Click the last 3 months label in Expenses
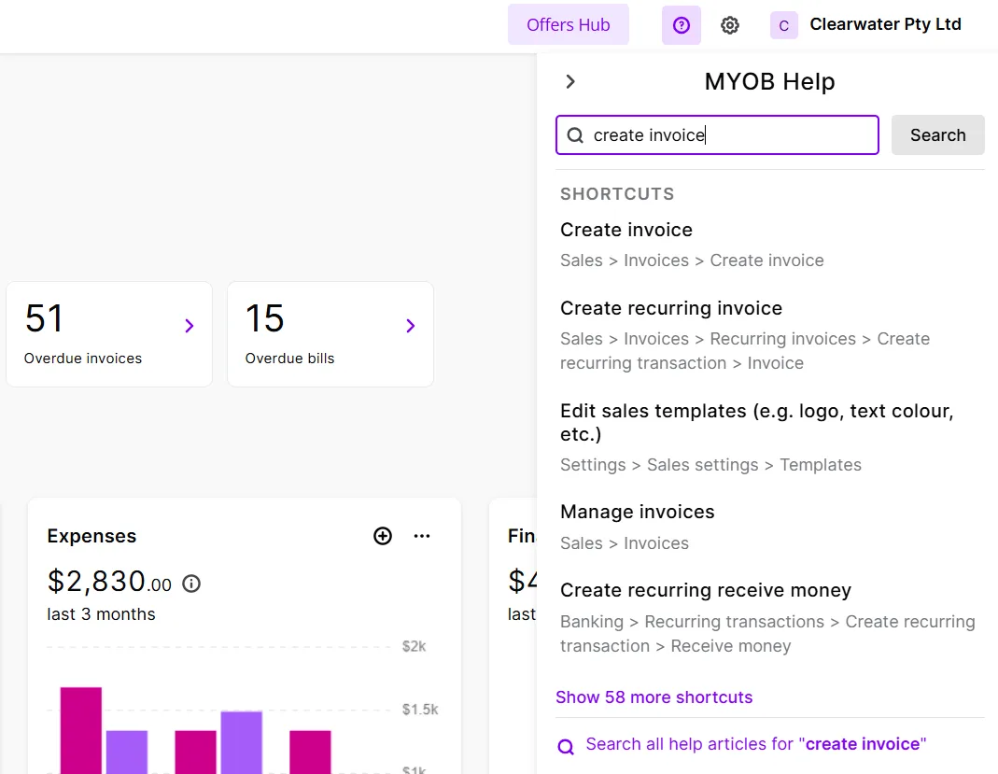The height and width of the screenshot is (774, 998). 101,614
